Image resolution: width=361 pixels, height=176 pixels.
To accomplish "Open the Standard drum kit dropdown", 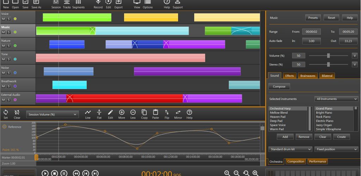I will point(290,149).
